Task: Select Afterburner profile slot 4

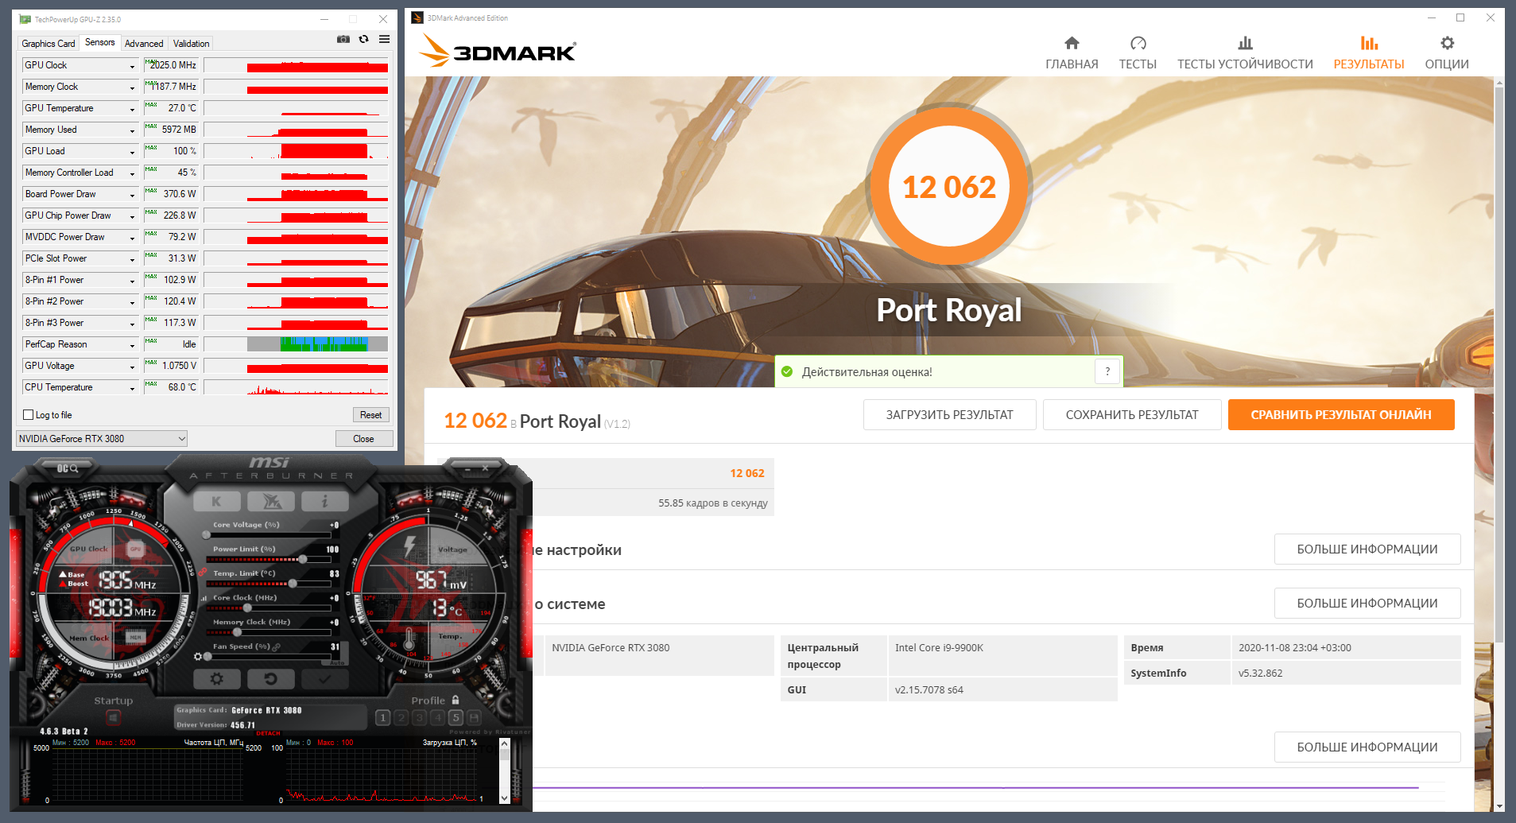Action: point(438,717)
